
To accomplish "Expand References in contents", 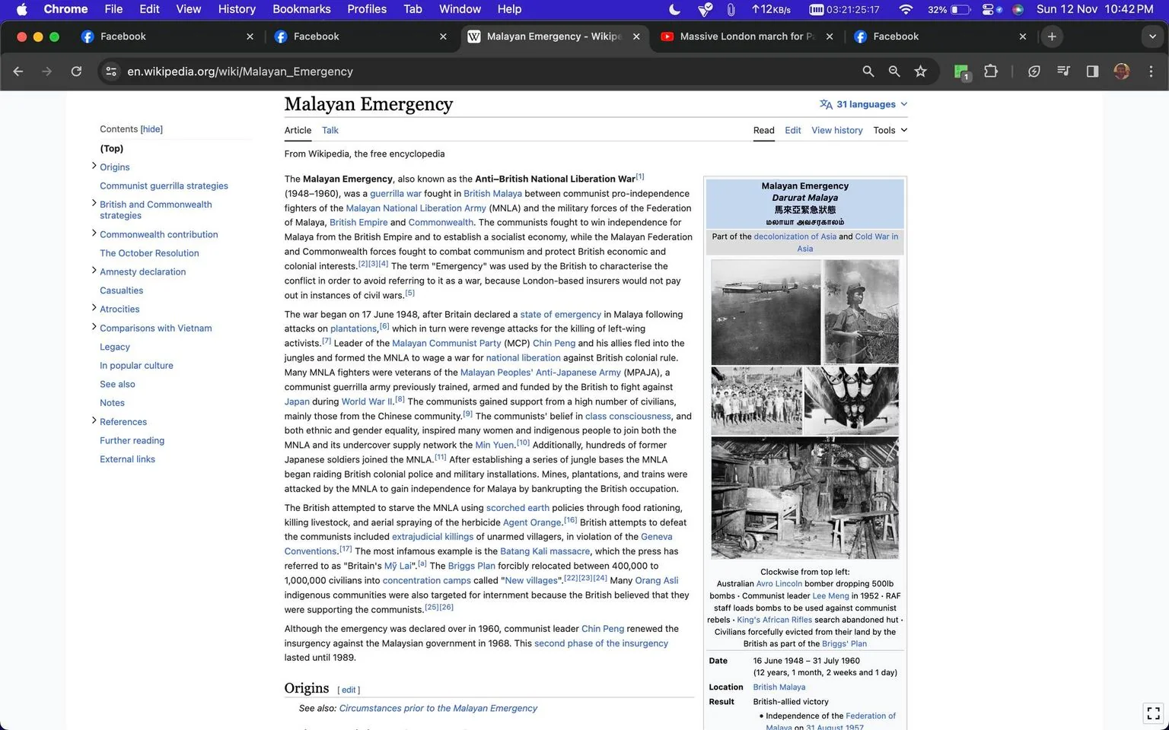I will point(94,421).
